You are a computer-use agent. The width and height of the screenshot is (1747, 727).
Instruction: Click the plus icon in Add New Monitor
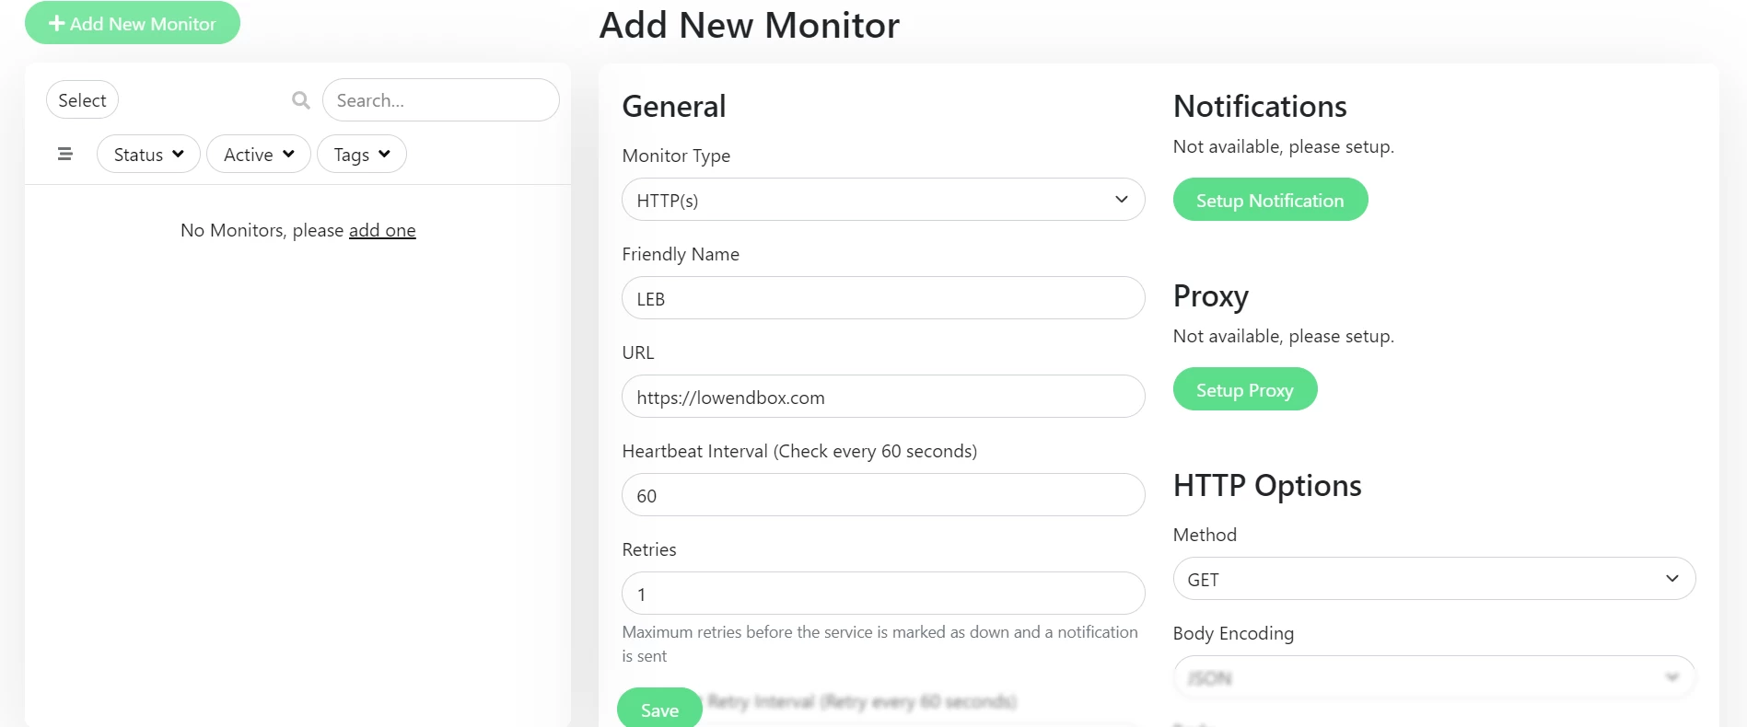pyautogui.click(x=56, y=23)
